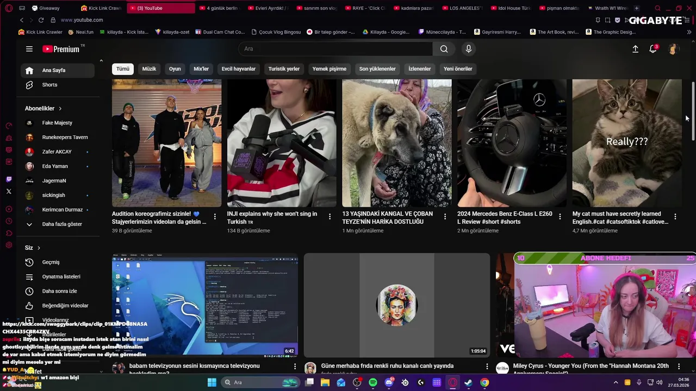Select the 'Evcil hayvanlar' filter chip
696x391 pixels.
239,69
